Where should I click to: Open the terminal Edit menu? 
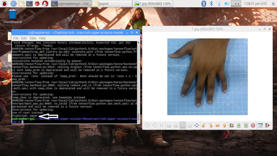(24, 38)
